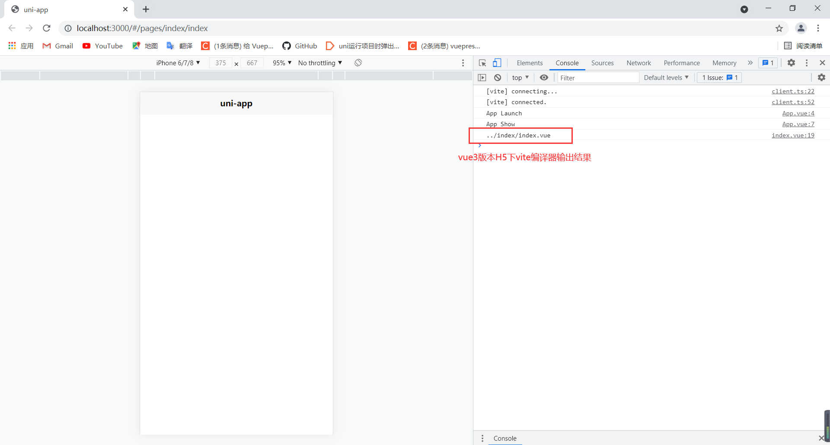Click the rotate device orientation icon
Image resolution: width=830 pixels, height=445 pixels.
click(x=358, y=63)
